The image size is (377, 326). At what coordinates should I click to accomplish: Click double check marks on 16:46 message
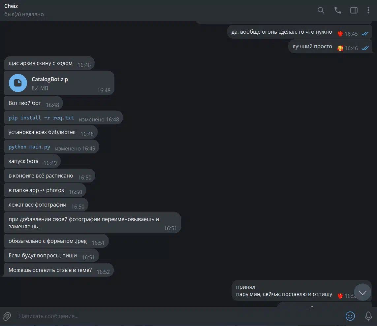[x=365, y=48]
